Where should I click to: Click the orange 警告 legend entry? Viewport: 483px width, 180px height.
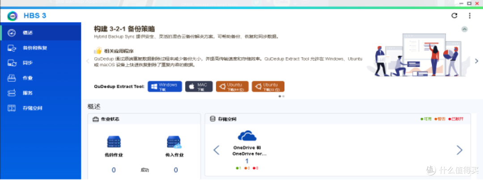click(440, 119)
